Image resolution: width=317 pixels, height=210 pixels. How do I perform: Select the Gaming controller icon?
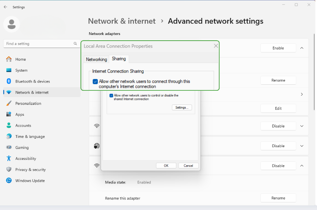[x=10, y=147]
